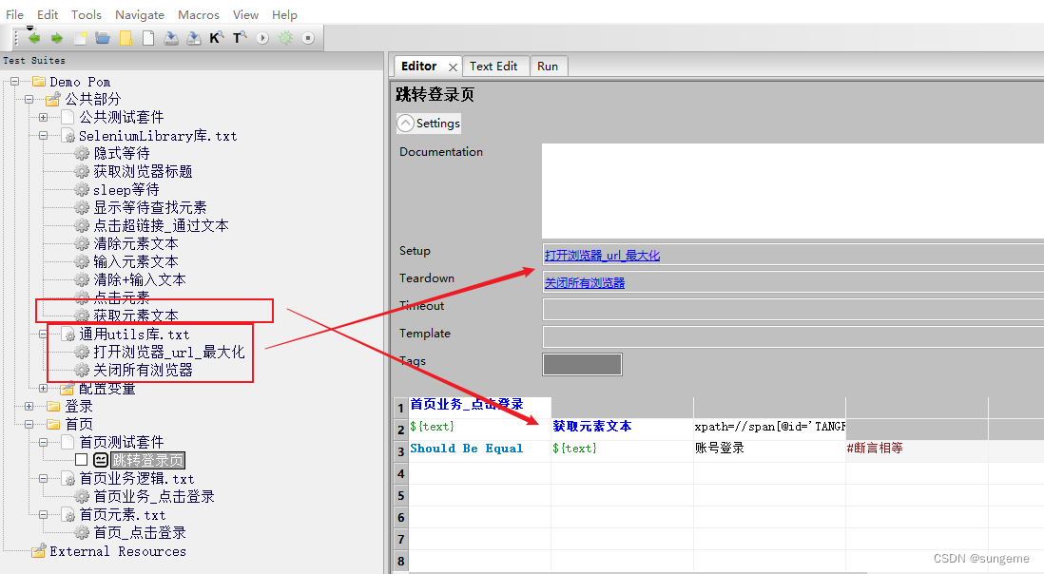Image resolution: width=1044 pixels, height=574 pixels.
Task: Click the External Resources folder icon
Action: [x=39, y=551]
